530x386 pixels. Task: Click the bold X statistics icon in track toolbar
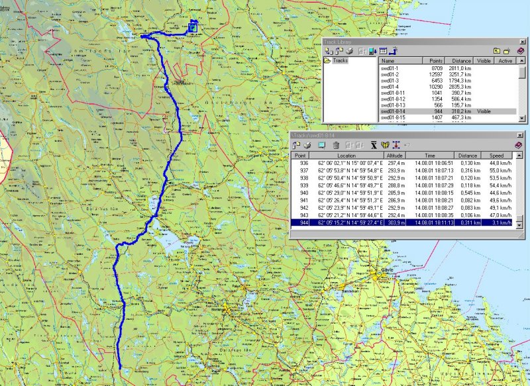374,145
